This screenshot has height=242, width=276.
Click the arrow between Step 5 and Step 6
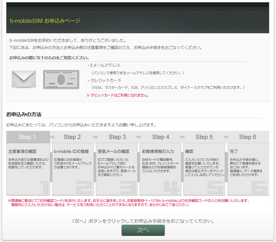tap(226, 137)
